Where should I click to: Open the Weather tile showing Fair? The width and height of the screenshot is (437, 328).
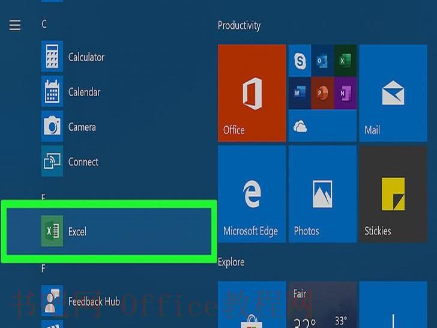[322, 305]
